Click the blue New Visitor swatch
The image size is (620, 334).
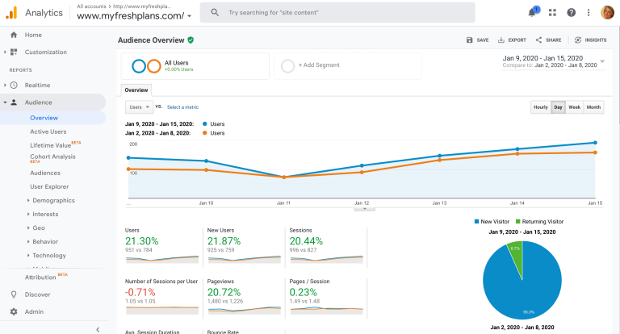(476, 221)
